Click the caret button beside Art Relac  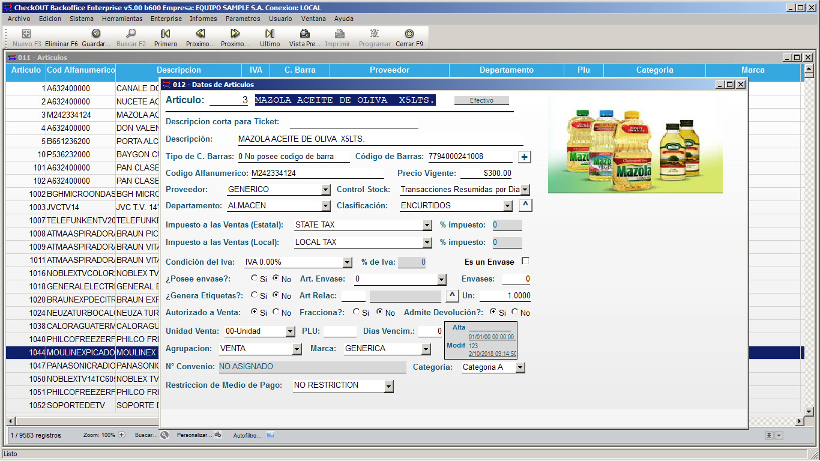453,295
